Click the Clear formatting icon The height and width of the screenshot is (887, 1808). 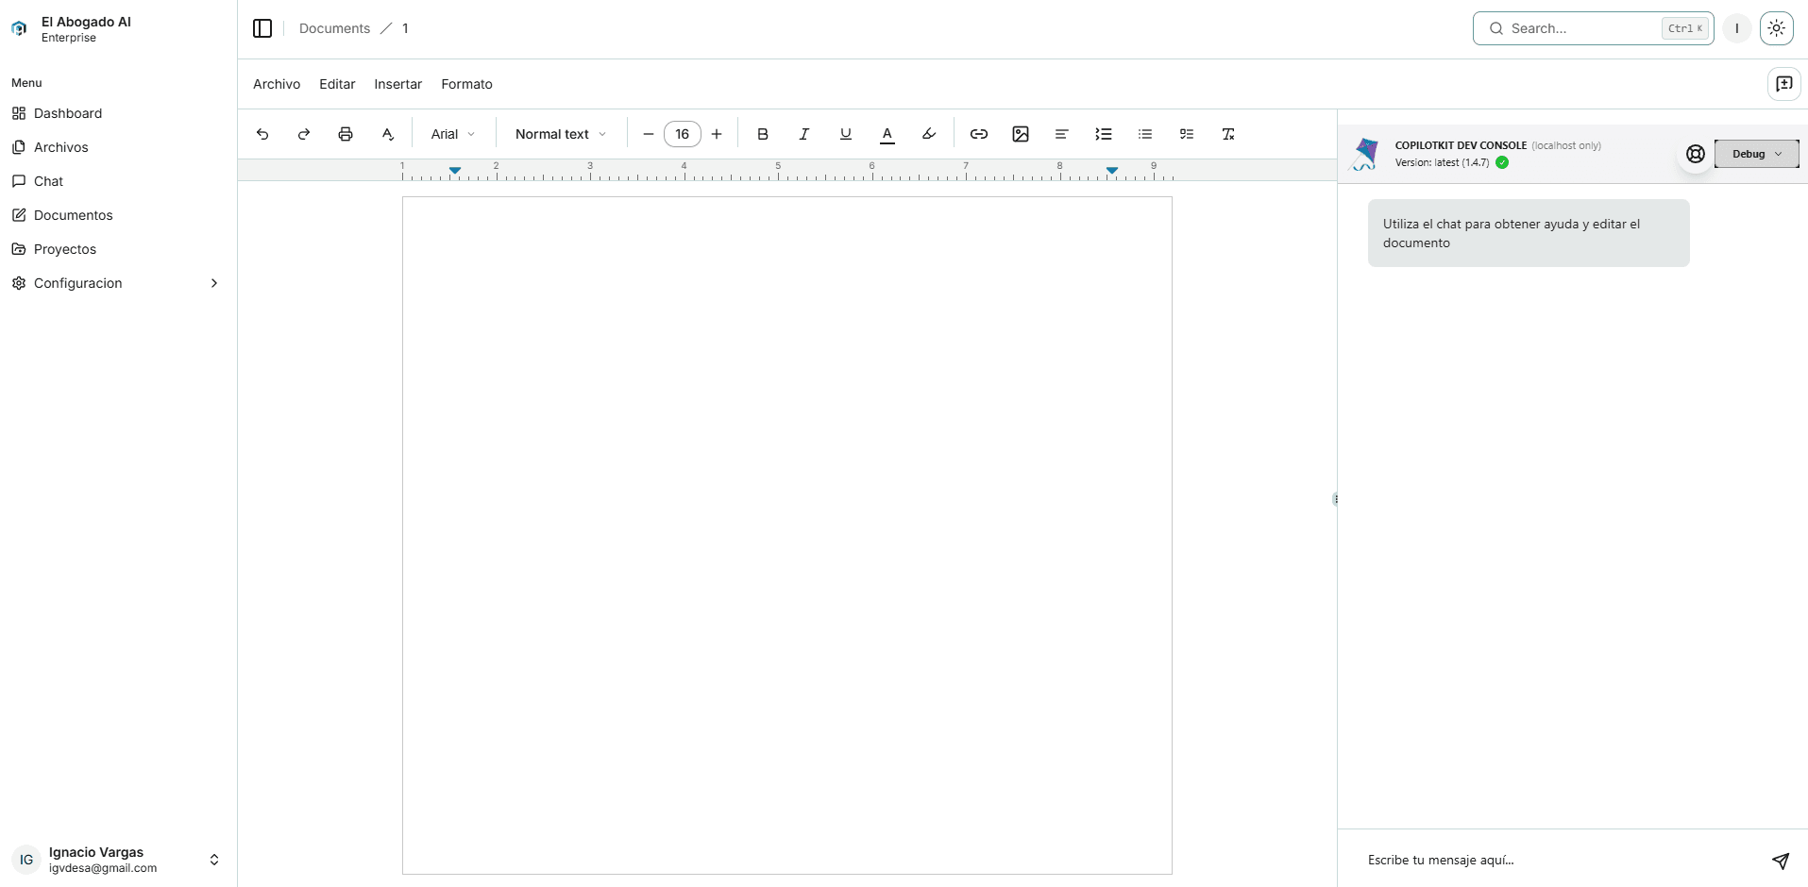1228,134
